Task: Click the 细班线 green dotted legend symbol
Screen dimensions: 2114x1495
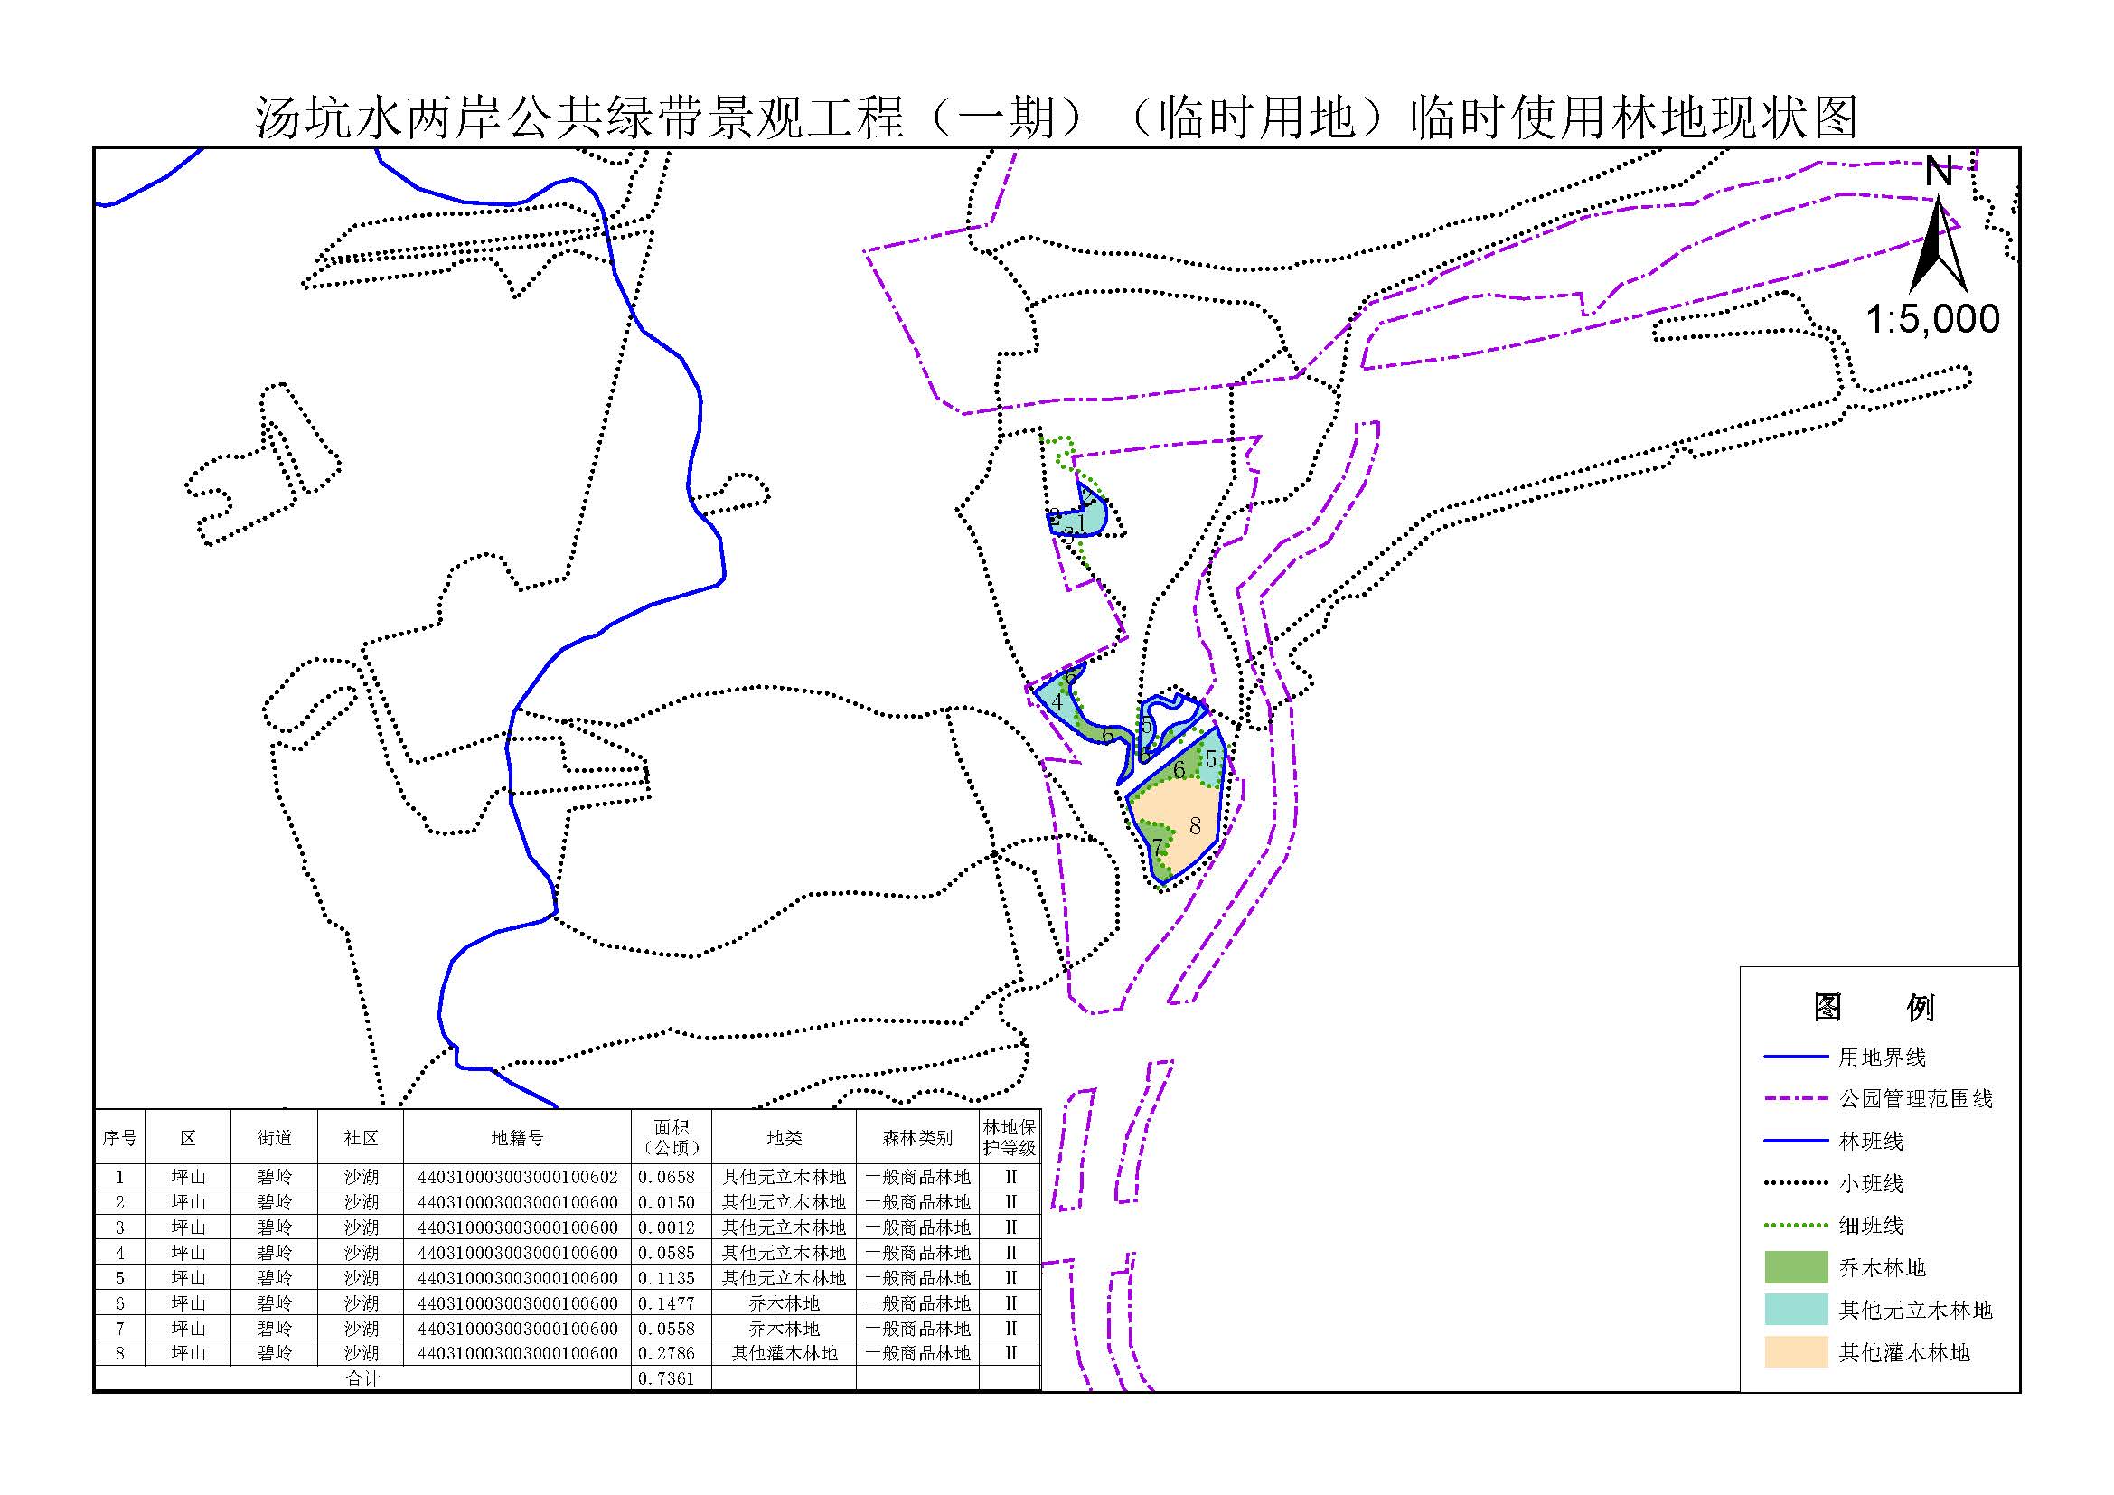Action: click(x=1795, y=1226)
